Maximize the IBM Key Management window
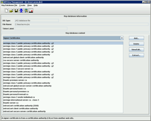Viewport: 151px width, 121px height. click(146, 2)
